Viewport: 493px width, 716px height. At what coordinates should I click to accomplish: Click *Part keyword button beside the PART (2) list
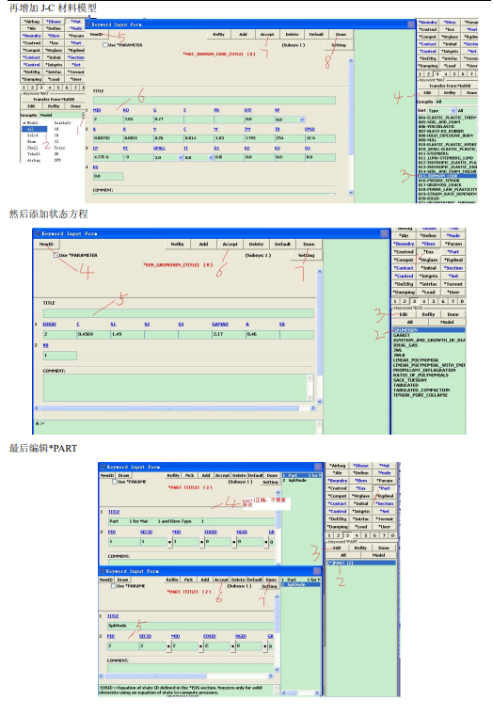click(x=385, y=488)
